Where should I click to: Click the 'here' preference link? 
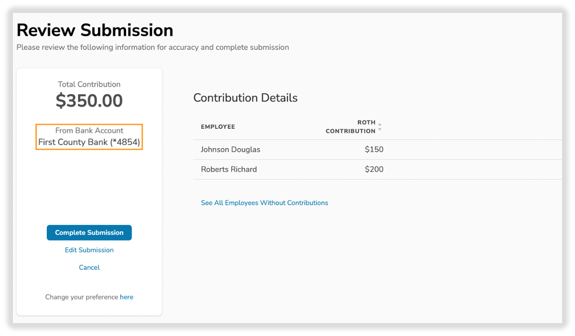[x=126, y=297]
